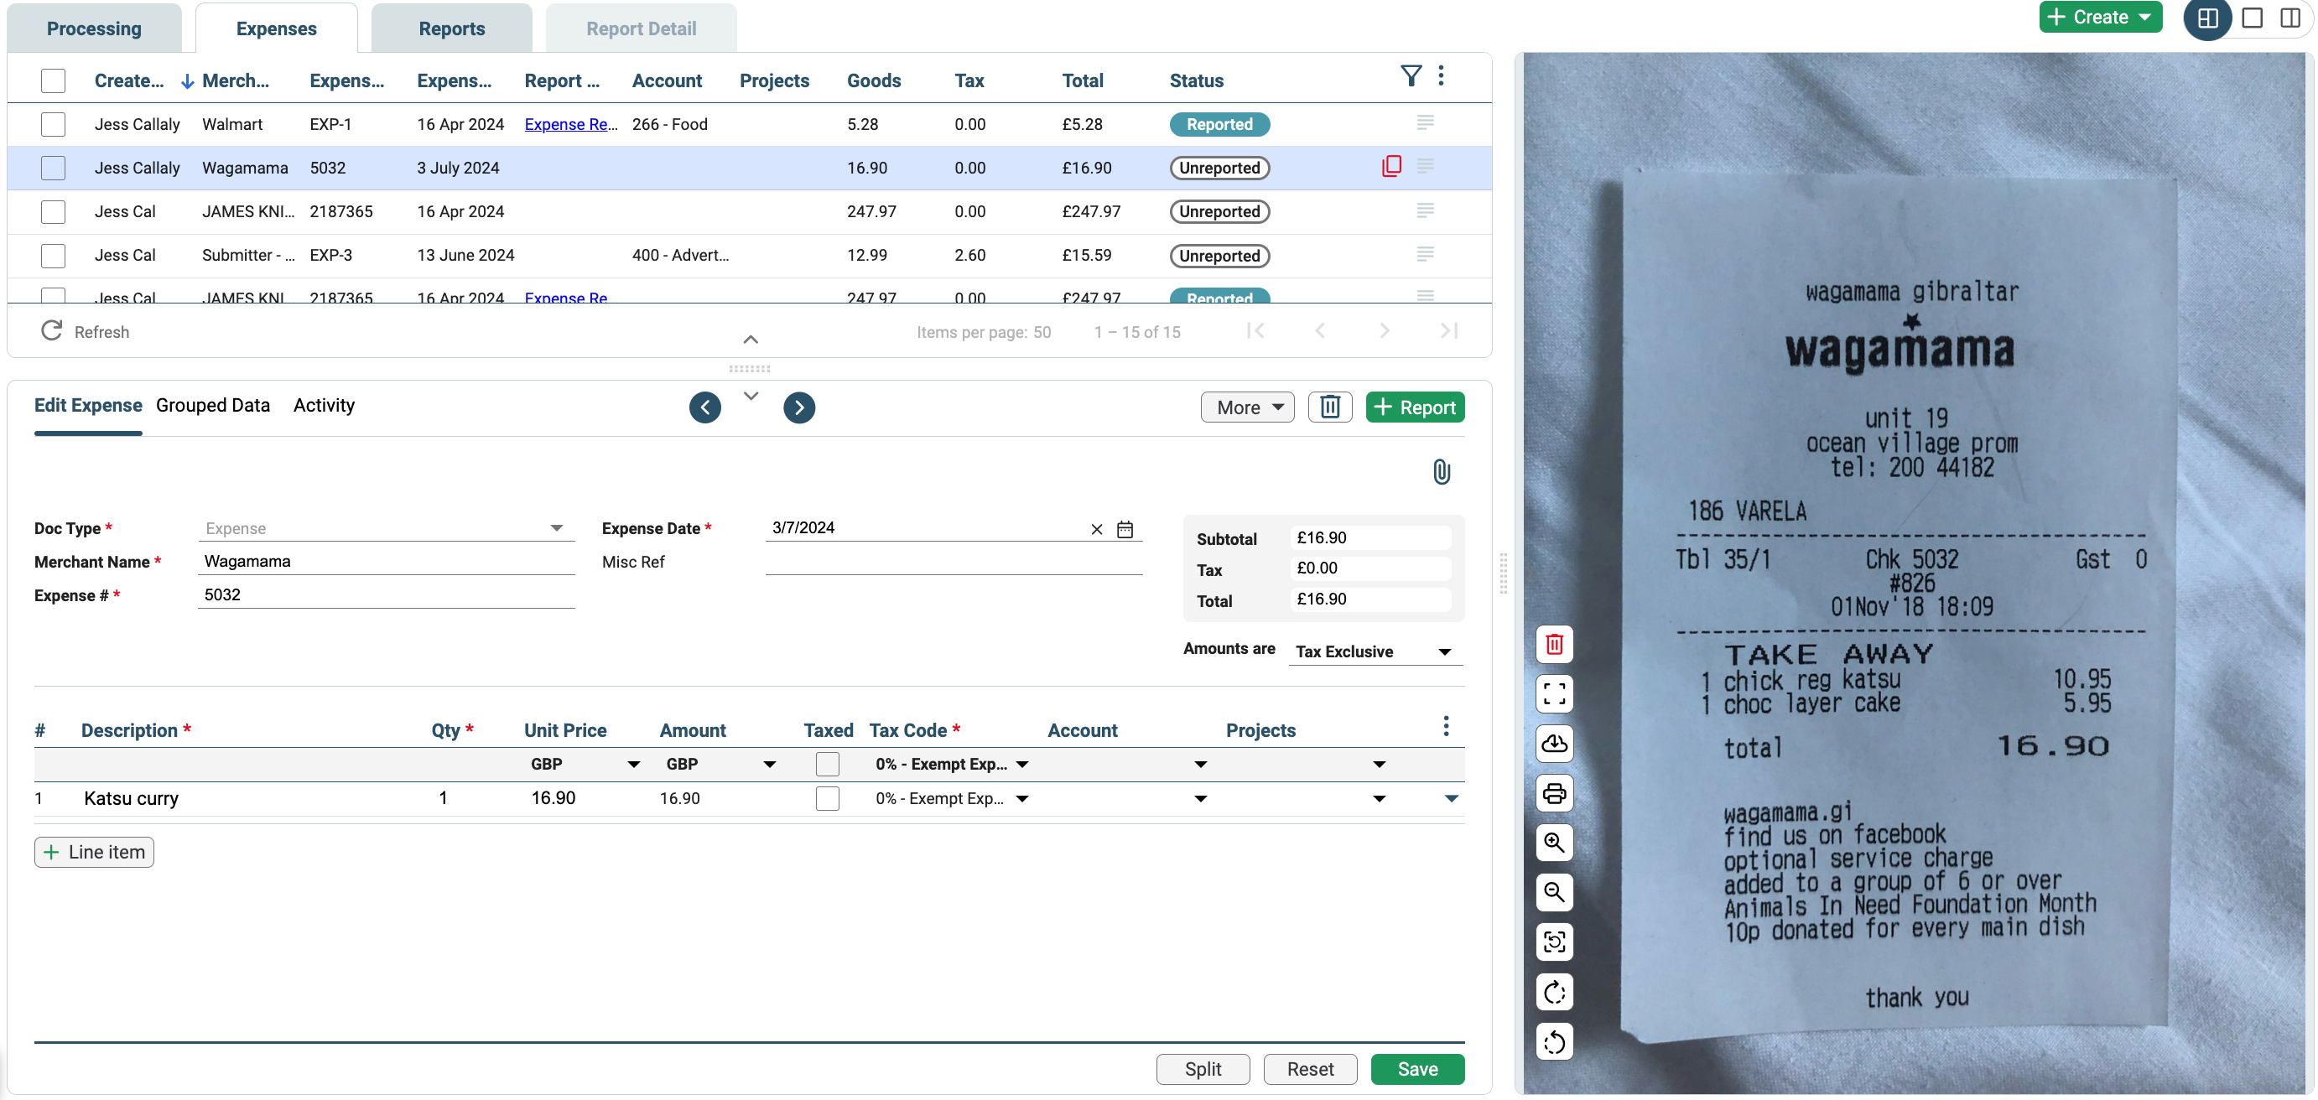Collapse the expenses table with up chevron
Viewport: 2318px width, 1100px height.
751,340
